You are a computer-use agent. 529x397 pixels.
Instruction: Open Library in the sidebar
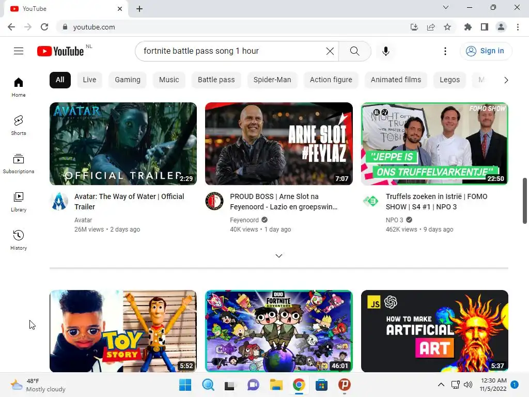point(19,202)
